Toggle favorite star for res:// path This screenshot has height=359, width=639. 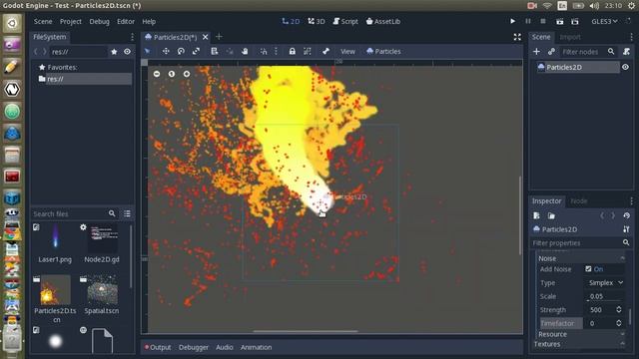coord(114,52)
